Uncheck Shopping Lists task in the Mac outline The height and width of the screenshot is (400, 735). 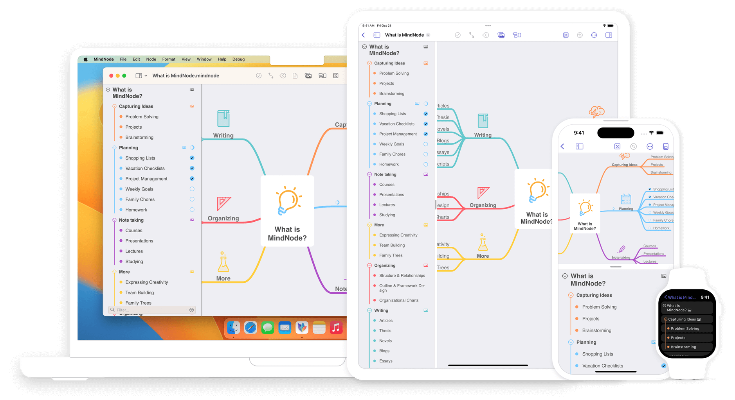(192, 158)
